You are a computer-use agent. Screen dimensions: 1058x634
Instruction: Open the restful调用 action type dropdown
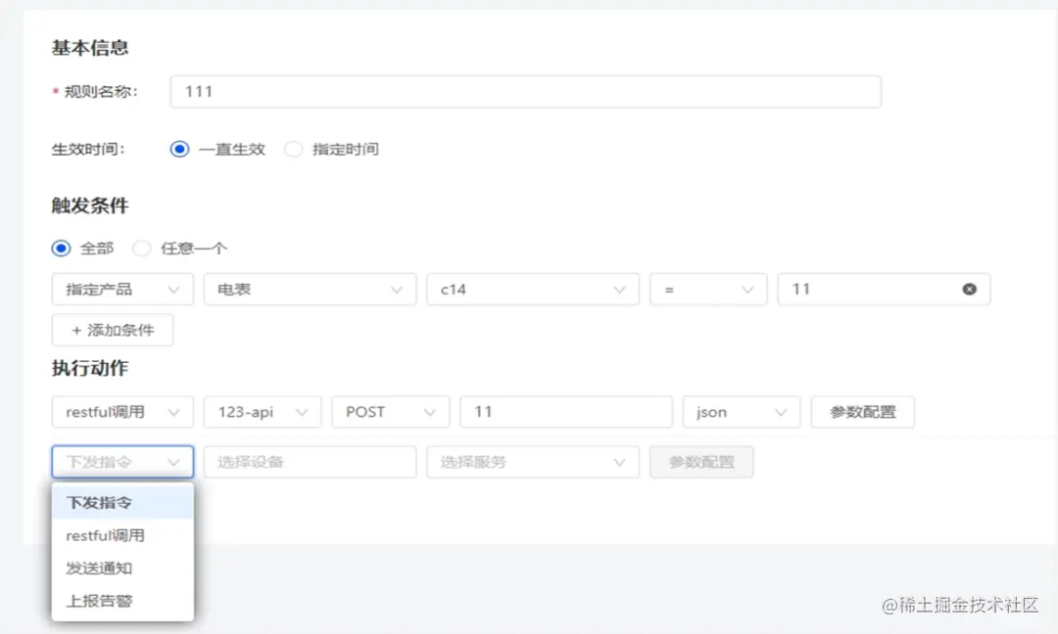[122, 412]
